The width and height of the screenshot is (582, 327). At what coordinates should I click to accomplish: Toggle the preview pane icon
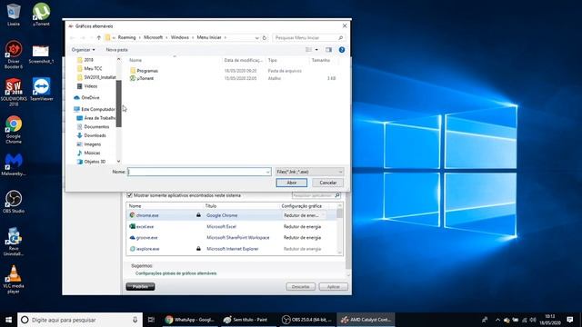(328, 50)
